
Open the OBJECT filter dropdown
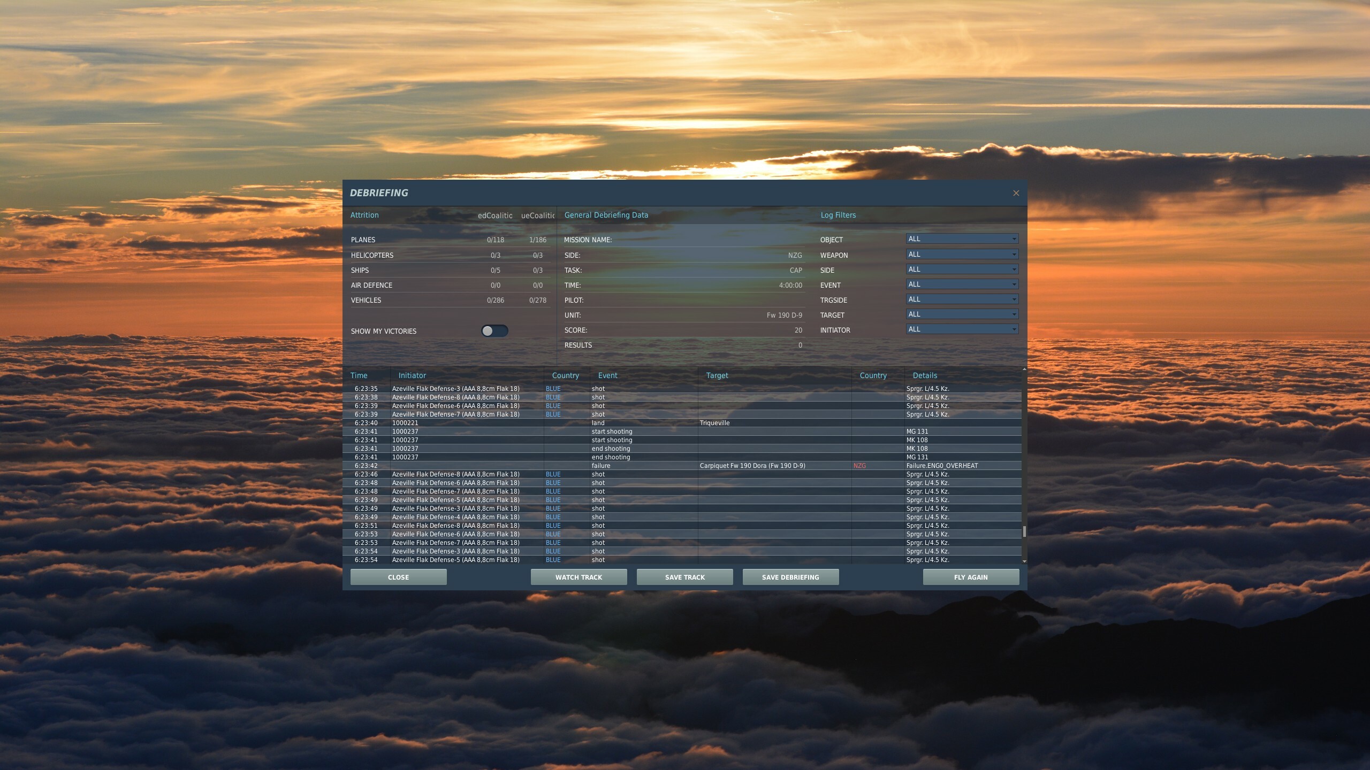tap(962, 239)
